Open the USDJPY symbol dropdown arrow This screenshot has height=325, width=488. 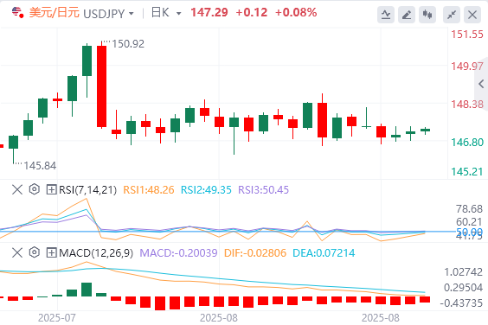[132, 14]
